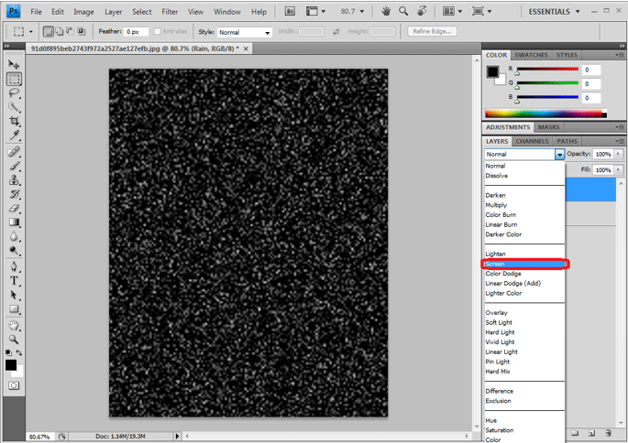Select the Horizontal Type tool
The image size is (628, 443).
pyautogui.click(x=14, y=281)
